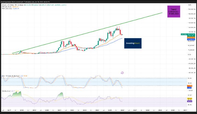Click the 2027 label on the time axis
Viewport: 197px width, 114px height.
(135, 110)
